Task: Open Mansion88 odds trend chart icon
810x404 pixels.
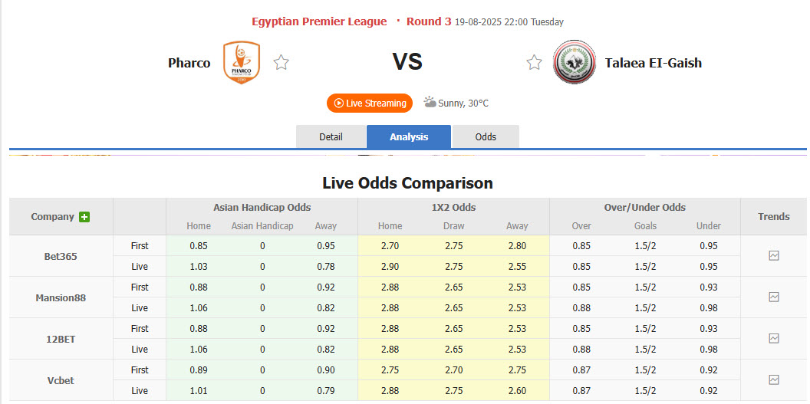Action: click(773, 297)
